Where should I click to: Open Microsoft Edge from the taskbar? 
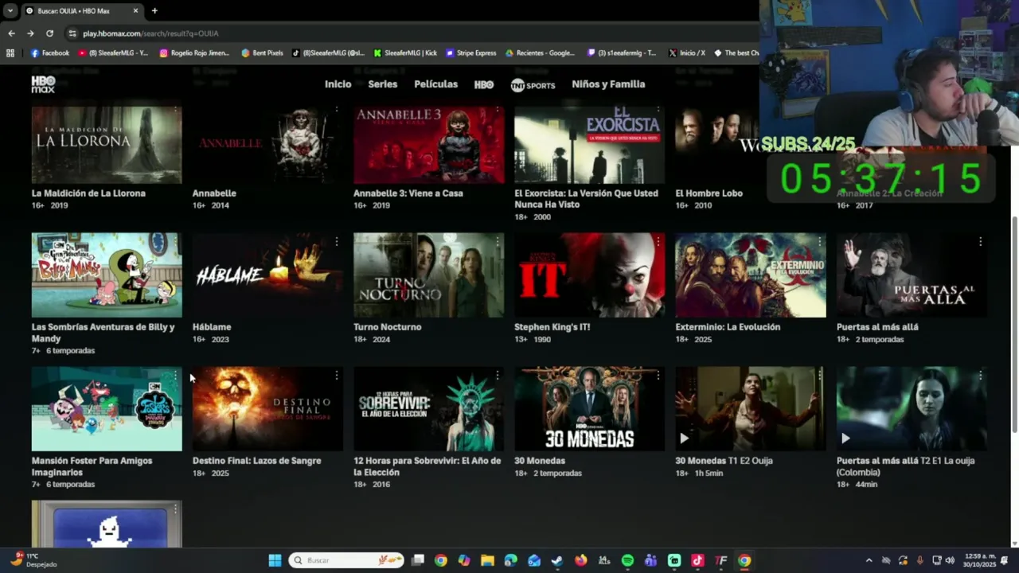pyautogui.click(x=511, y=560)
